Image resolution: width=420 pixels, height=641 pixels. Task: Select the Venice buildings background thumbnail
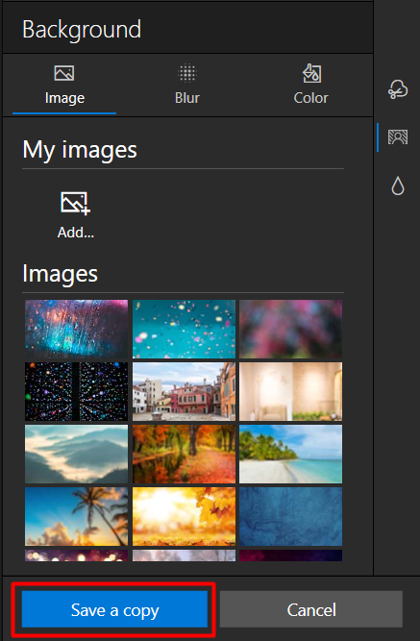pyautogui.click(x=184, y=392)
